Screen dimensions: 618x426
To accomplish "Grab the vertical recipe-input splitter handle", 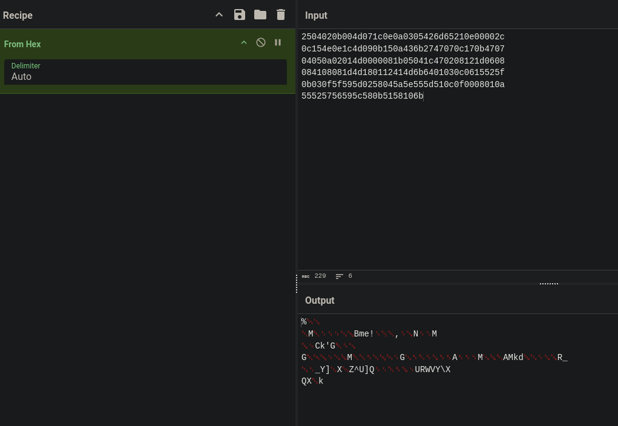I will tap(297, 284).
